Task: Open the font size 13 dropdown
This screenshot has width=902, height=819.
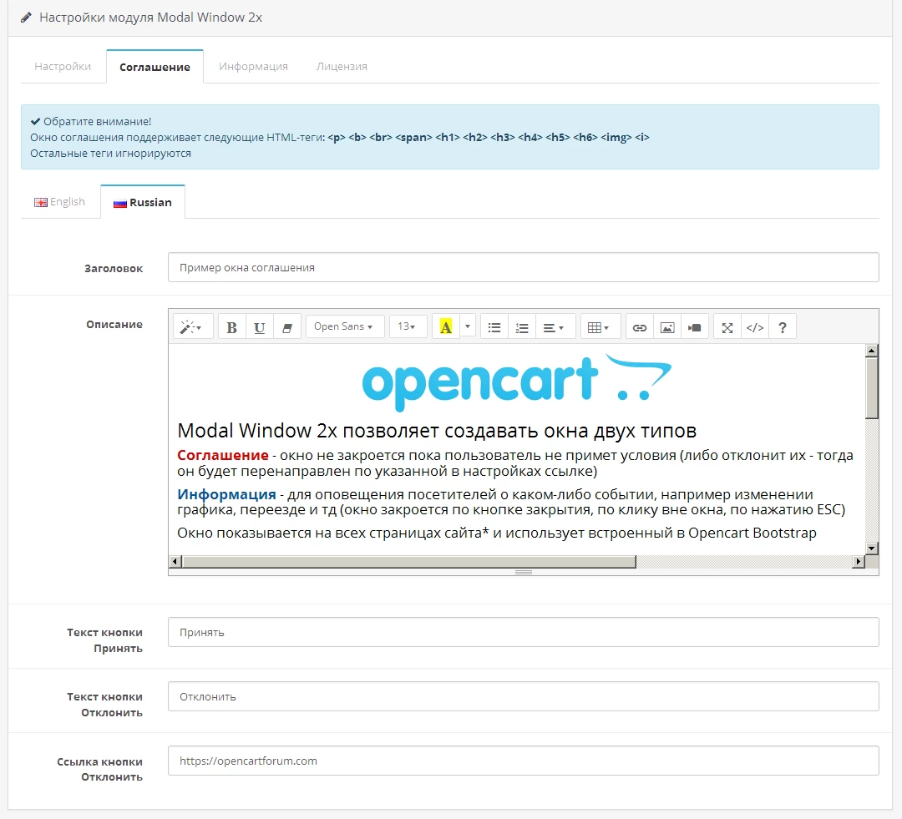Action: (408, 326)
